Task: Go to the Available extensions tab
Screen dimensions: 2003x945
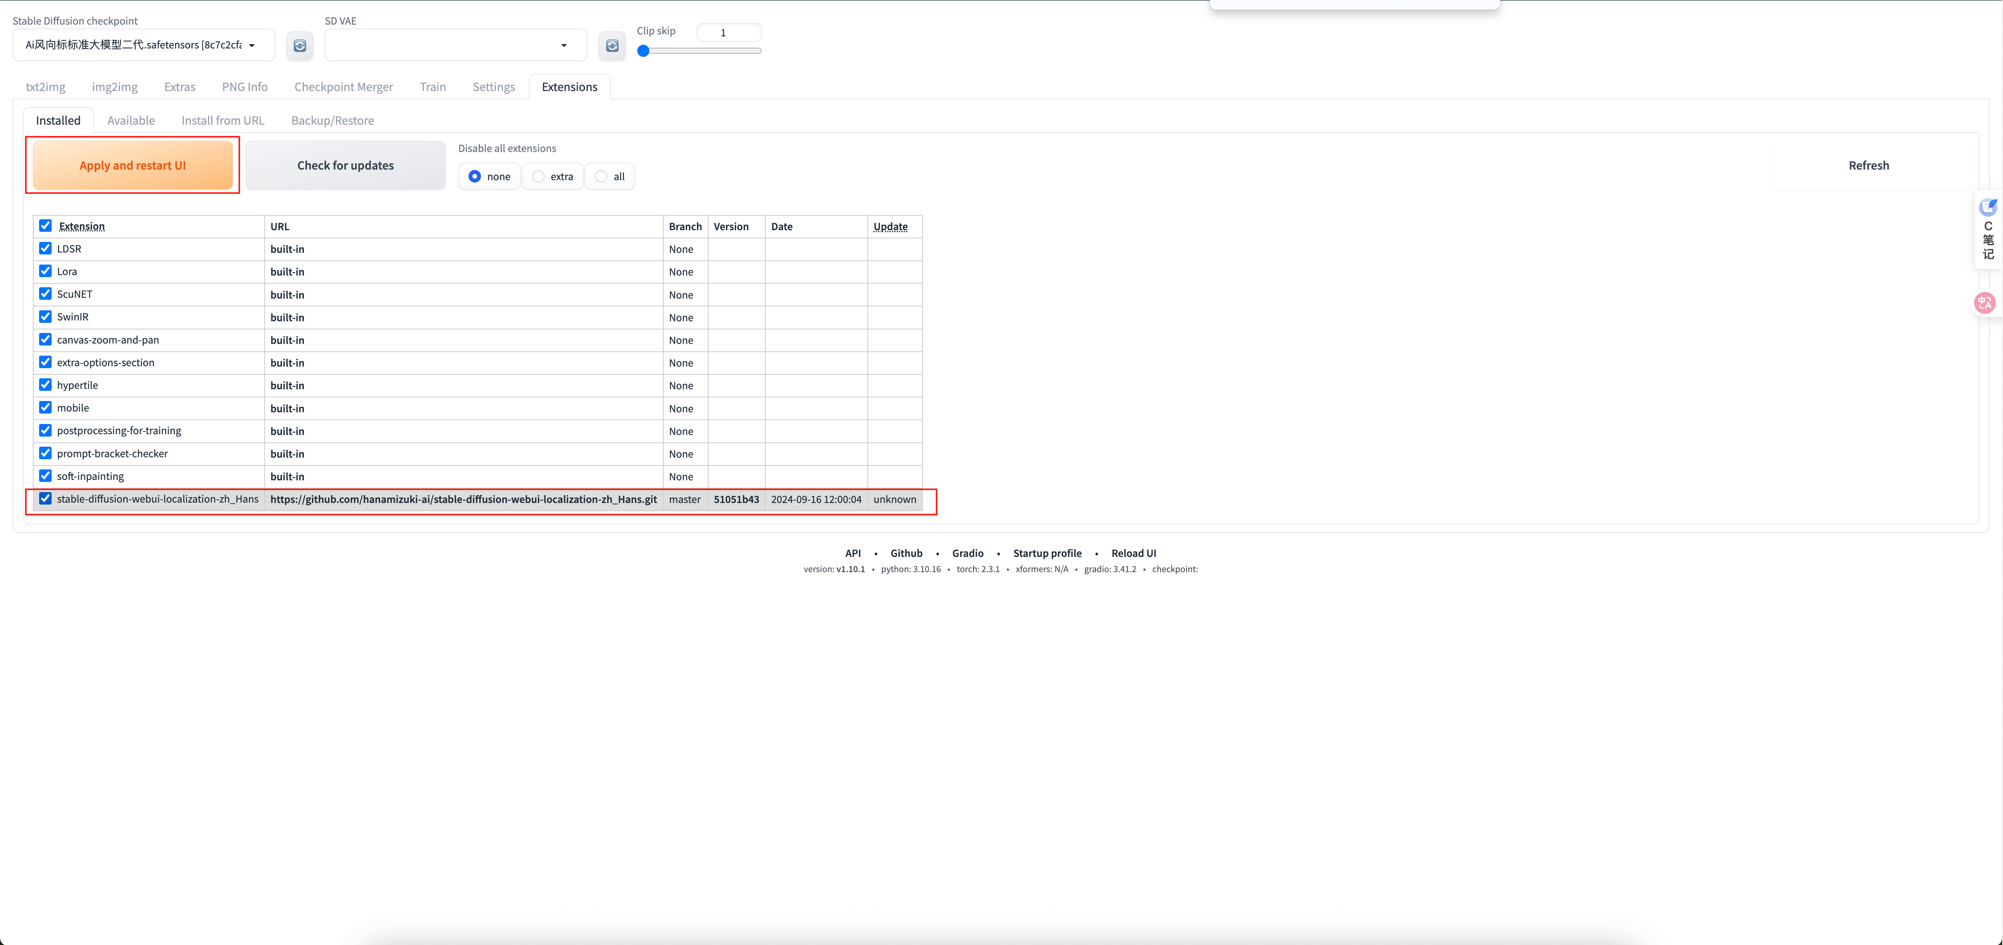Action: click(131, 120)
